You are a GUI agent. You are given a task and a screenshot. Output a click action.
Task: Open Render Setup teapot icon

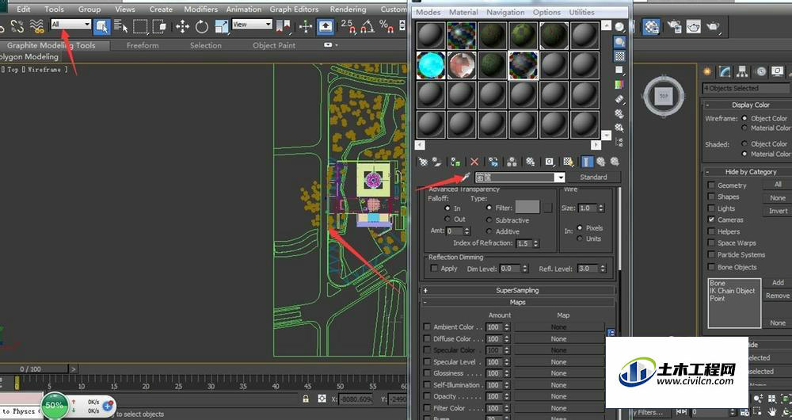[x=675, y=26]
